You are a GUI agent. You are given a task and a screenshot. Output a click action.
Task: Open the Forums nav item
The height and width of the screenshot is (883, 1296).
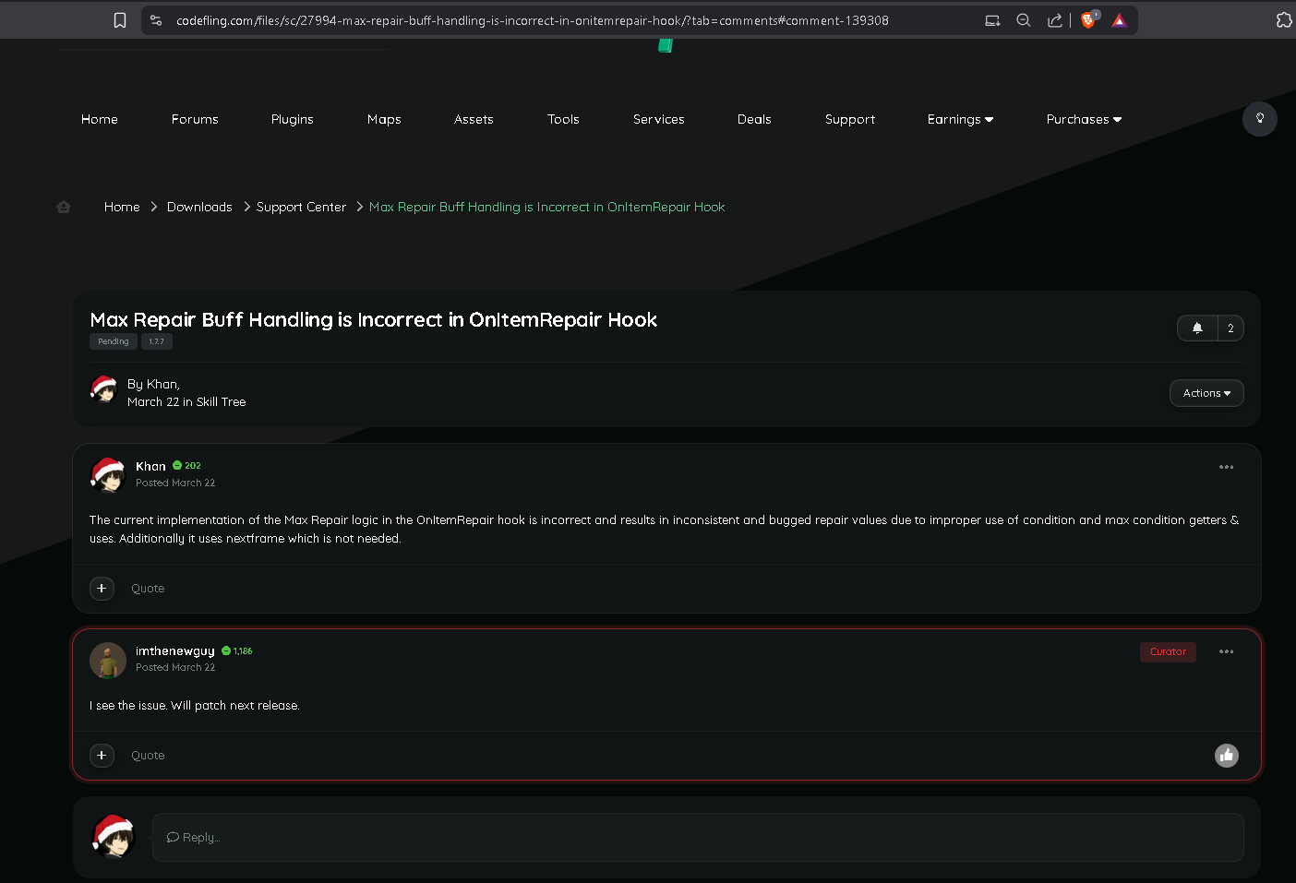tap(195, 120)
